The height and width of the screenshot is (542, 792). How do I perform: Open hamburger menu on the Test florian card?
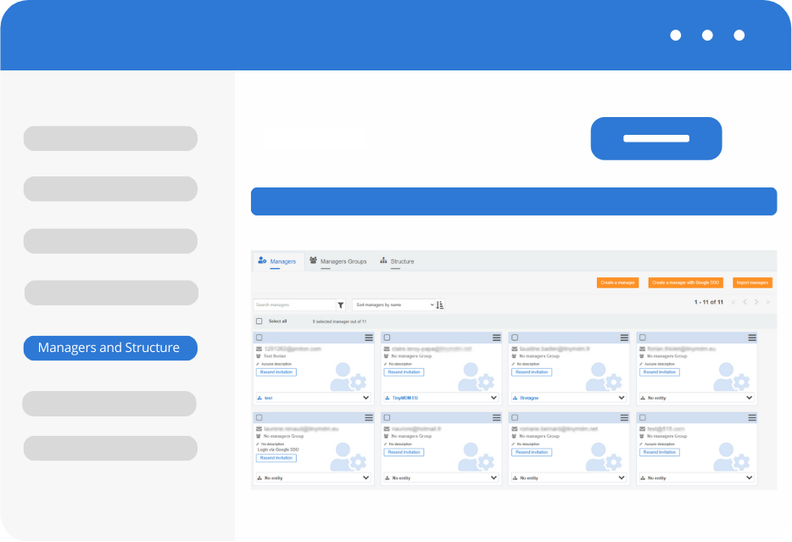pos(369,338)
